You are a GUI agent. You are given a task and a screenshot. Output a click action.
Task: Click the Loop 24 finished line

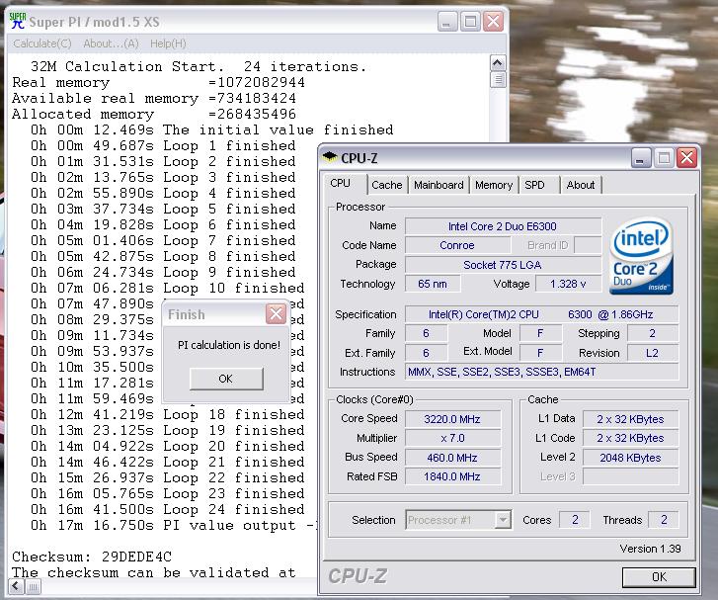tap(168, 509)
